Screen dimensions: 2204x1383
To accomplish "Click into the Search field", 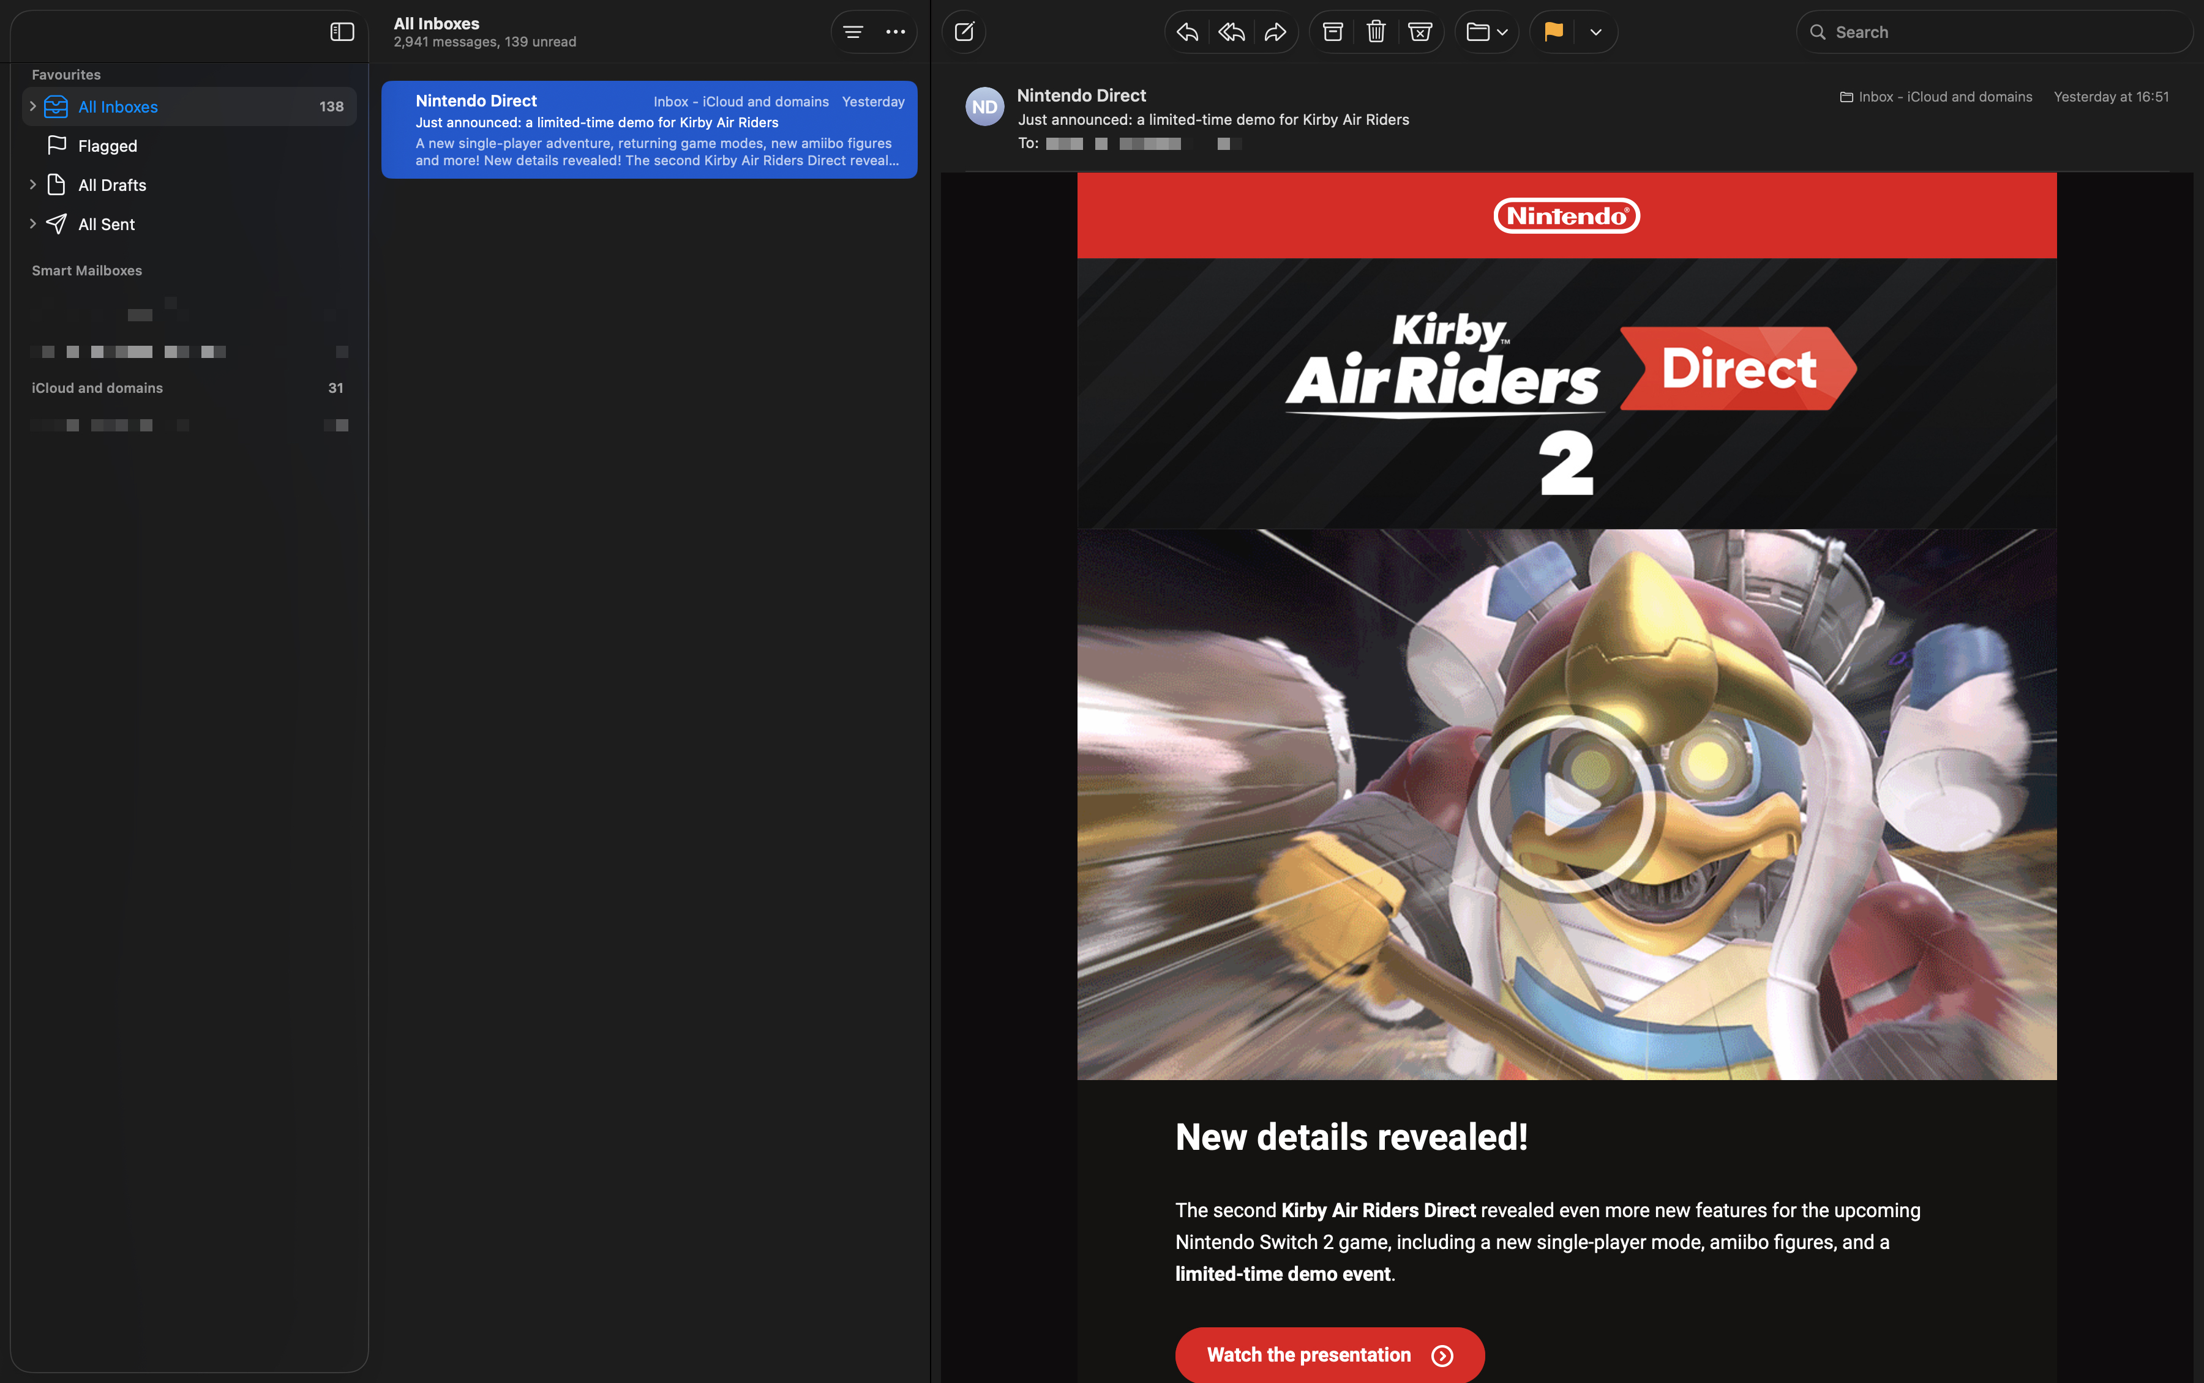I will [x=1995, y=32].
